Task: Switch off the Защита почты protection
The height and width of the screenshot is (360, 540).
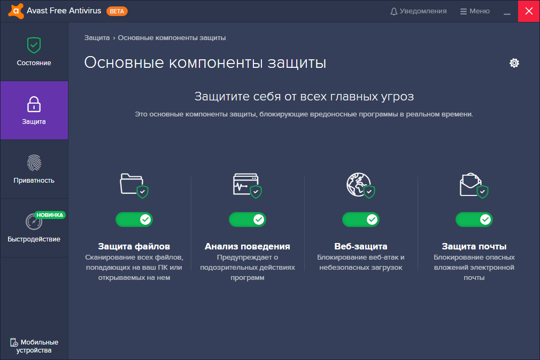Action: tap(474, 220)
